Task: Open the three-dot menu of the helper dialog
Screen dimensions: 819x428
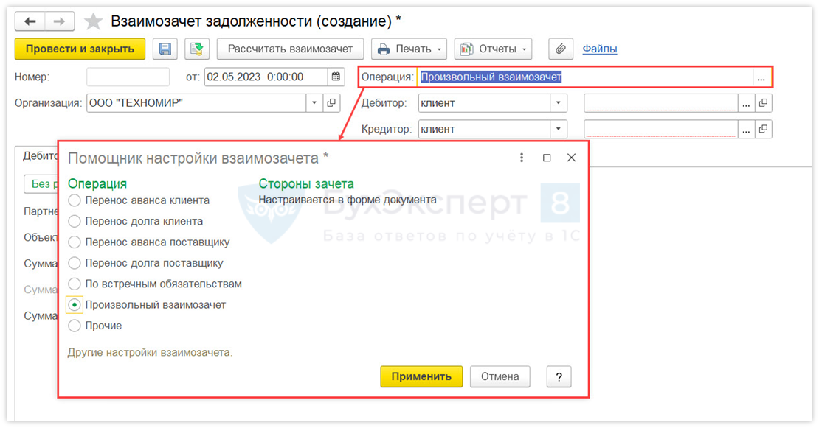Action: click(521, 158)
